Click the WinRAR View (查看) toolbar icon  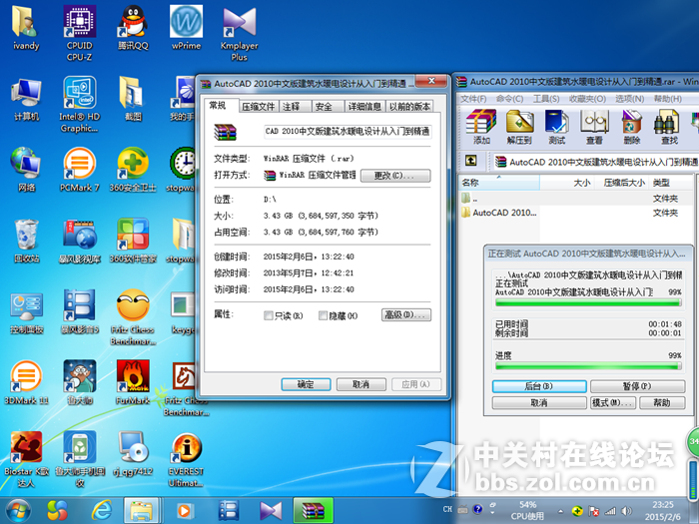click(594, 127)
